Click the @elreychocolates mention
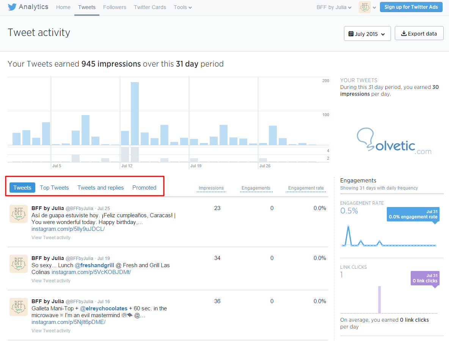Viewport: 449px width, 341px height. click(104, 308)
